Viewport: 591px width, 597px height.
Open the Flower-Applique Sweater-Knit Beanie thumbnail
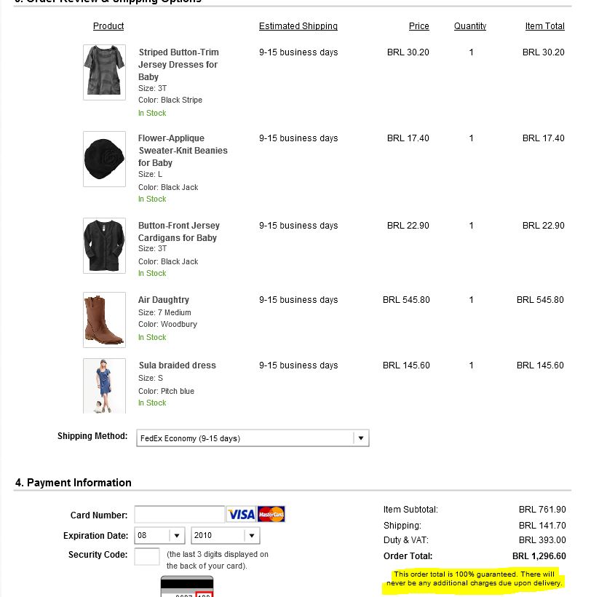tap(103, 159)
